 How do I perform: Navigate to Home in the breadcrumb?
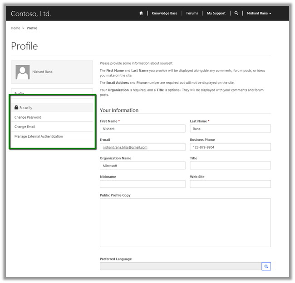15,28
